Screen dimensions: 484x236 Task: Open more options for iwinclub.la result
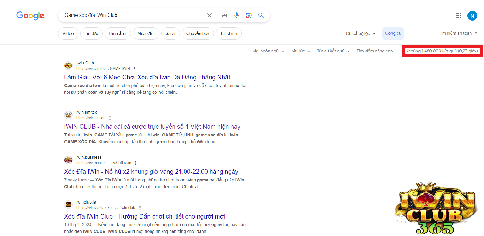(140, 208)
